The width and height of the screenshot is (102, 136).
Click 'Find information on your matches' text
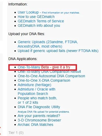61,13
